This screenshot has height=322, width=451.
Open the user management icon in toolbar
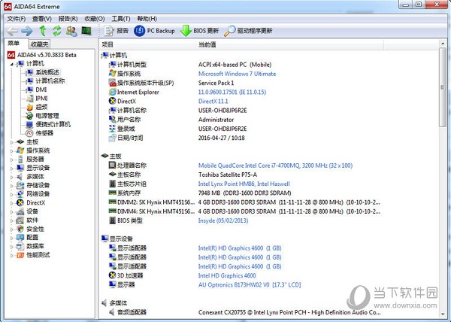point(71,31)
